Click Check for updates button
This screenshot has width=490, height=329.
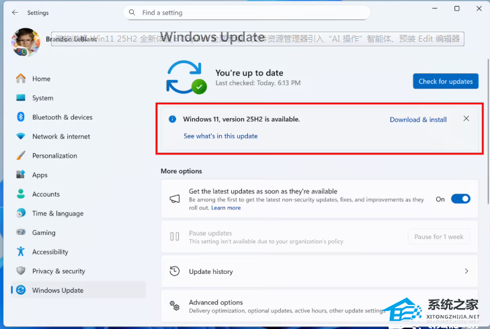point(446,81)
